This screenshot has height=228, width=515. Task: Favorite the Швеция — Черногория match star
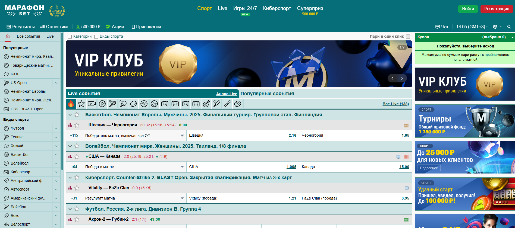(x=77, y=125)
